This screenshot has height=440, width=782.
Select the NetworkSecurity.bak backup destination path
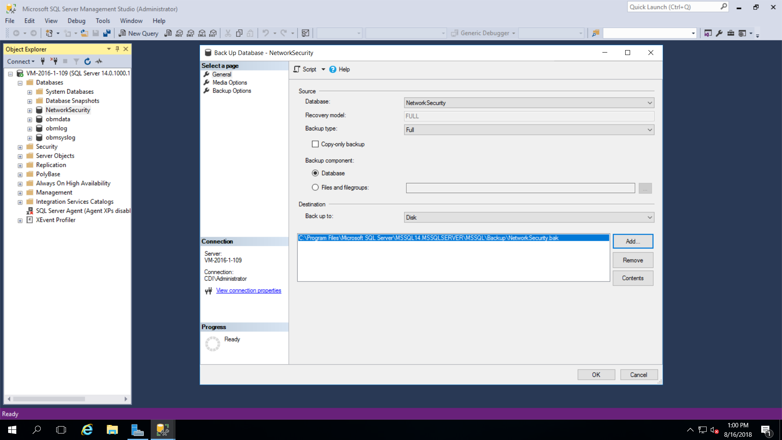click(x=453, y=238)
